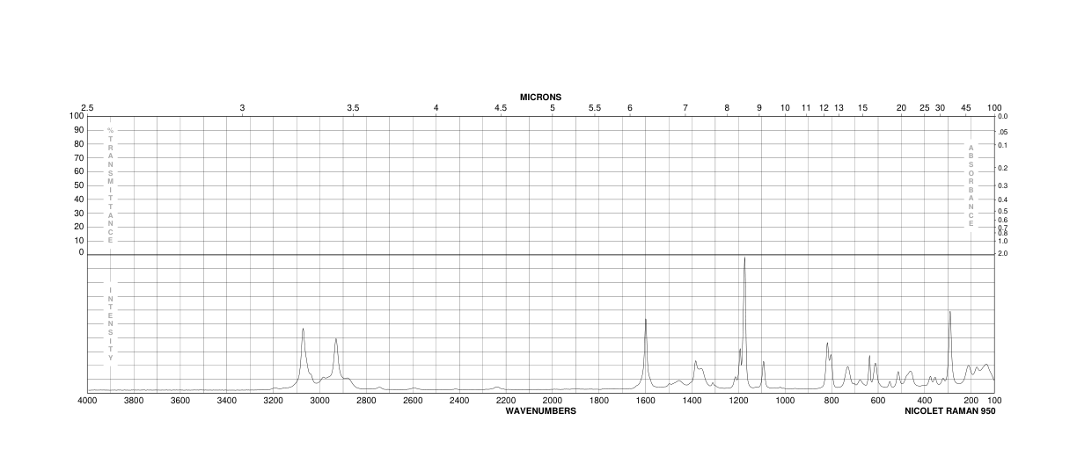Click micron scale label 2.5
Image resolution: width=1077 pixels, height=464 pixels.
click(87, 108)
